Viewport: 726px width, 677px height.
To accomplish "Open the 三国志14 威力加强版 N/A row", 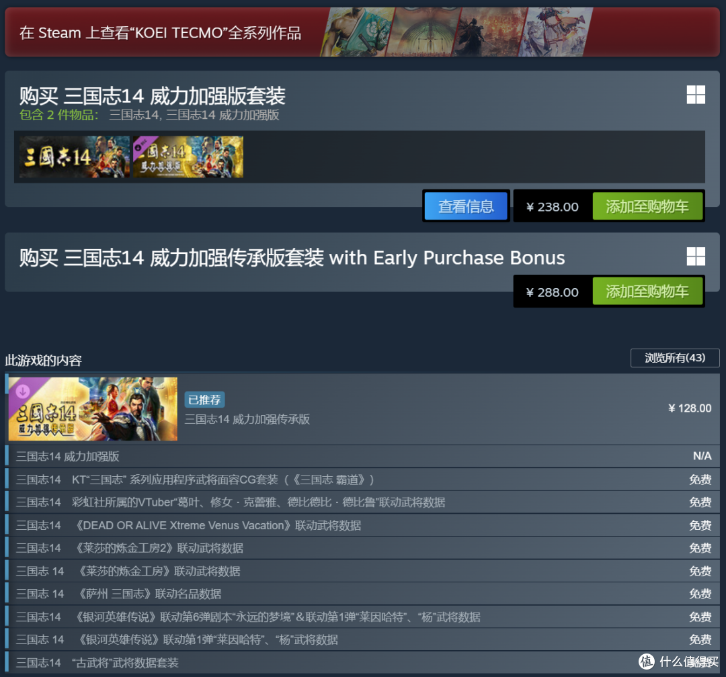I will 362,456.
